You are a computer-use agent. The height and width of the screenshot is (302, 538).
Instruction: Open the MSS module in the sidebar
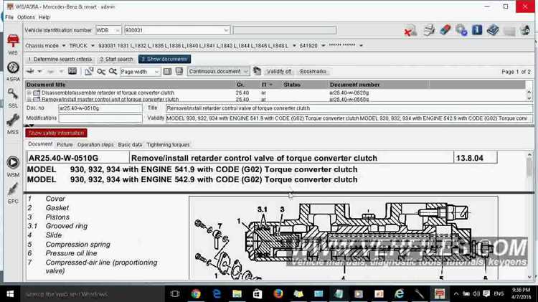tap(13, 124)
